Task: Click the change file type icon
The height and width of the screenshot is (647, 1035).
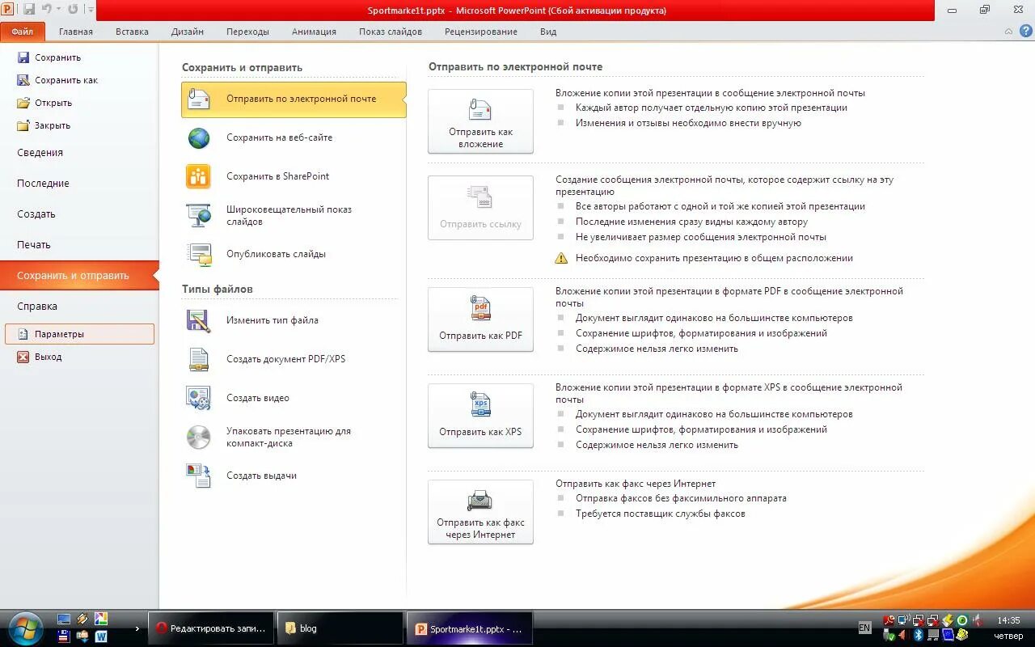Action: point(199,321)
